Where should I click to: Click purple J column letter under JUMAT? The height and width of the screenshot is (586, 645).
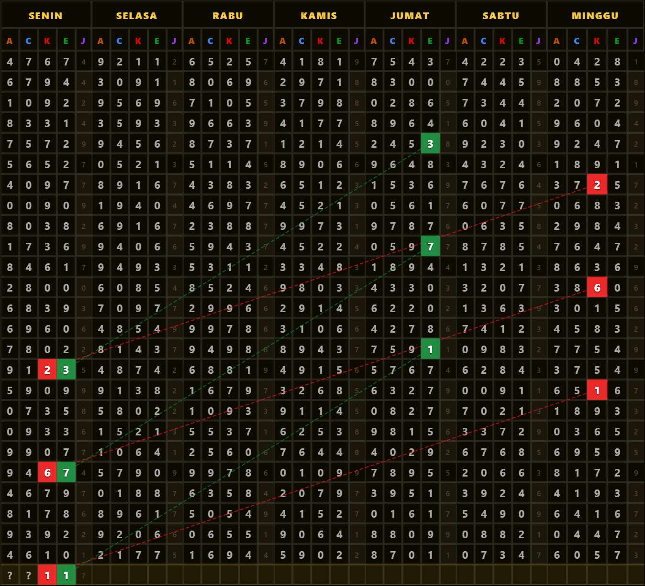447,41
